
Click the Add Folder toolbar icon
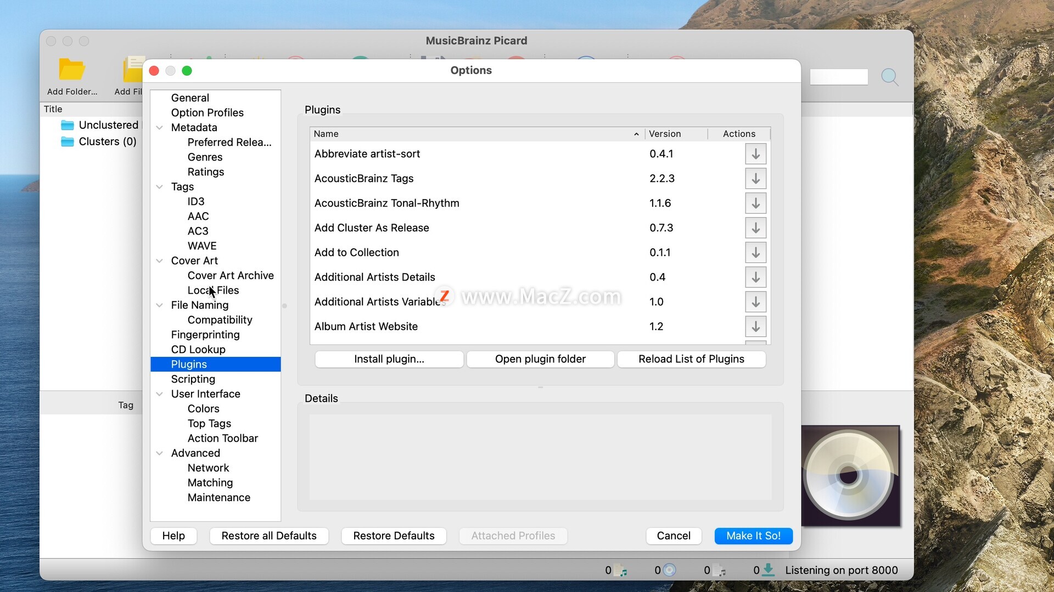coord(72,70)
